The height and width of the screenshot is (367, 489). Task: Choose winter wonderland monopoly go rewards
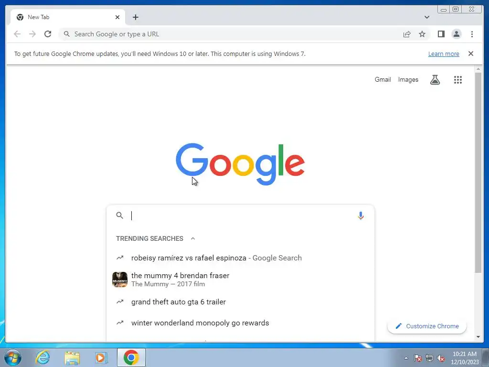coord(240,323)
